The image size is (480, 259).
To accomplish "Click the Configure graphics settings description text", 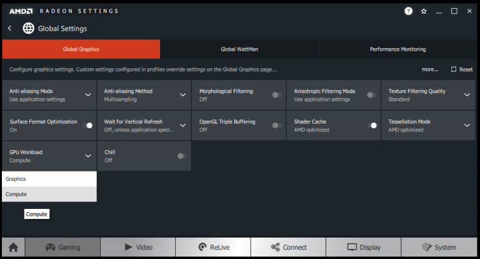I will point(143,69).
